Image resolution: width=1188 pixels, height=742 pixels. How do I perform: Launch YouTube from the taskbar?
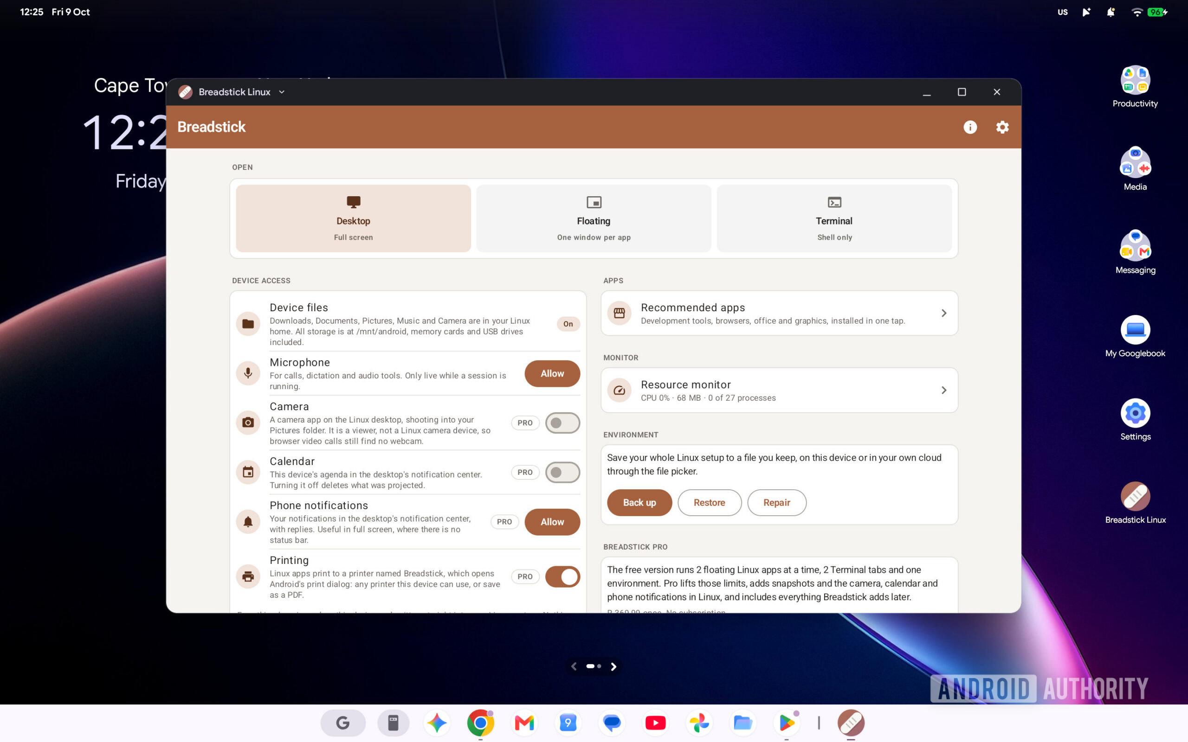coord(655,723)
